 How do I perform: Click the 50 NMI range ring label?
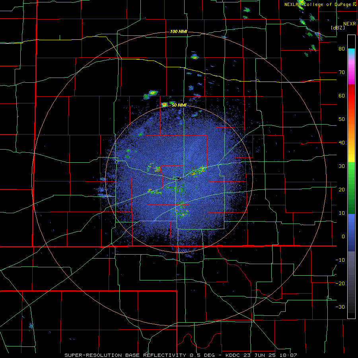179,105
